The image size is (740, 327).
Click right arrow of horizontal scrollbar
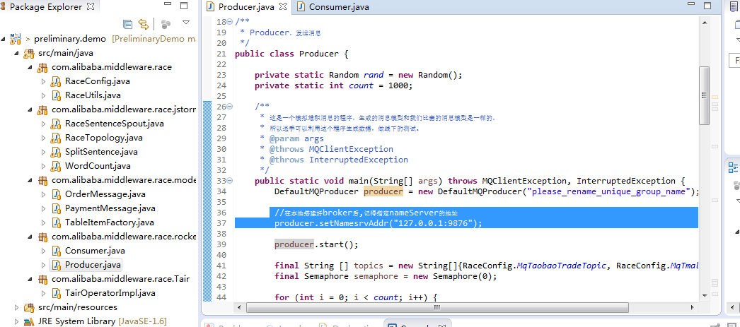click(x=694, y=307)
